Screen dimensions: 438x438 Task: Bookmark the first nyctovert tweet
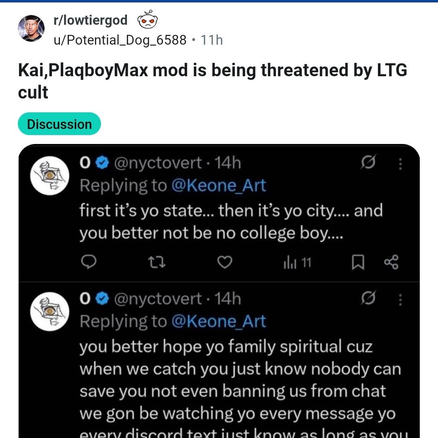(x=358, y=262)
